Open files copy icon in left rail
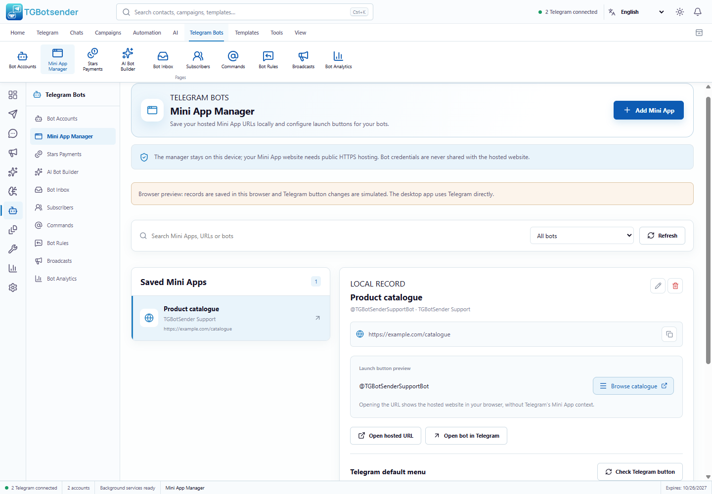This screenshot has height=494, width=712. click(x=13, y=230)
